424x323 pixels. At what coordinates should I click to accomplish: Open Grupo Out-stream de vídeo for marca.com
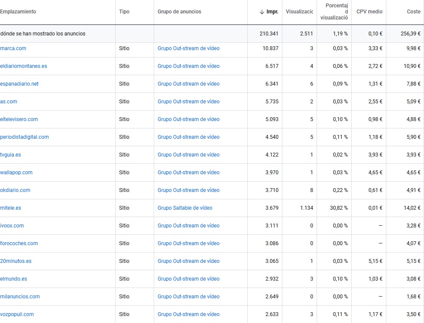click(x=188, y=48)
